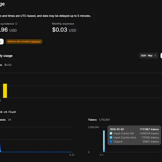Click the Tokens 1,731,067 total label
The height and width of the screenshot is (162, 162).
[99, 120]
